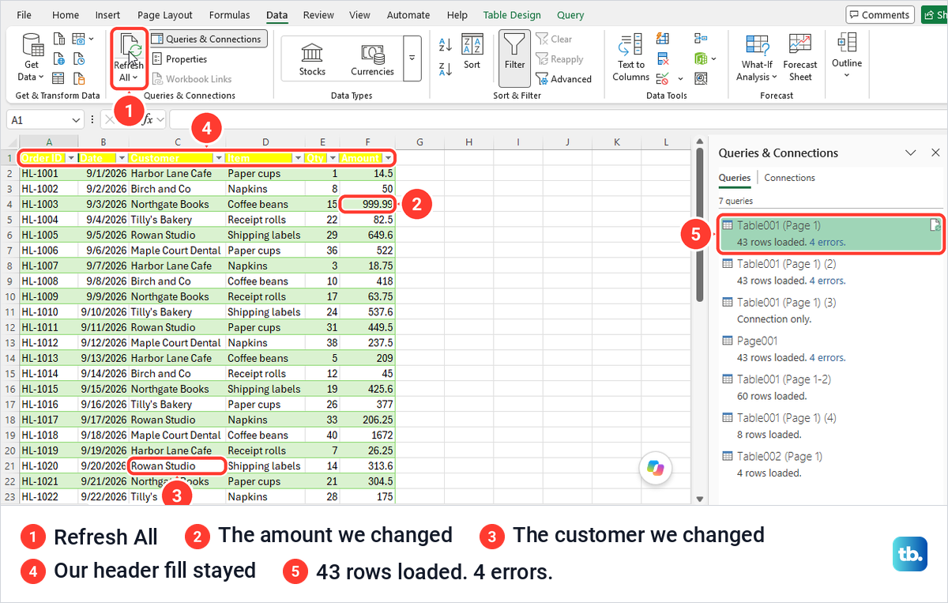Click 4 errors link under Table001 (Page 1) (2)
Viewport: 948px width, 603px height.
coord(826,281)
